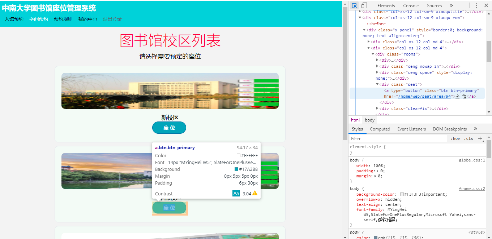Image resolution: width=492 pixels, height=239 pixels.
Task: Select the first collapsed div inside rooms
Action: 393,60
